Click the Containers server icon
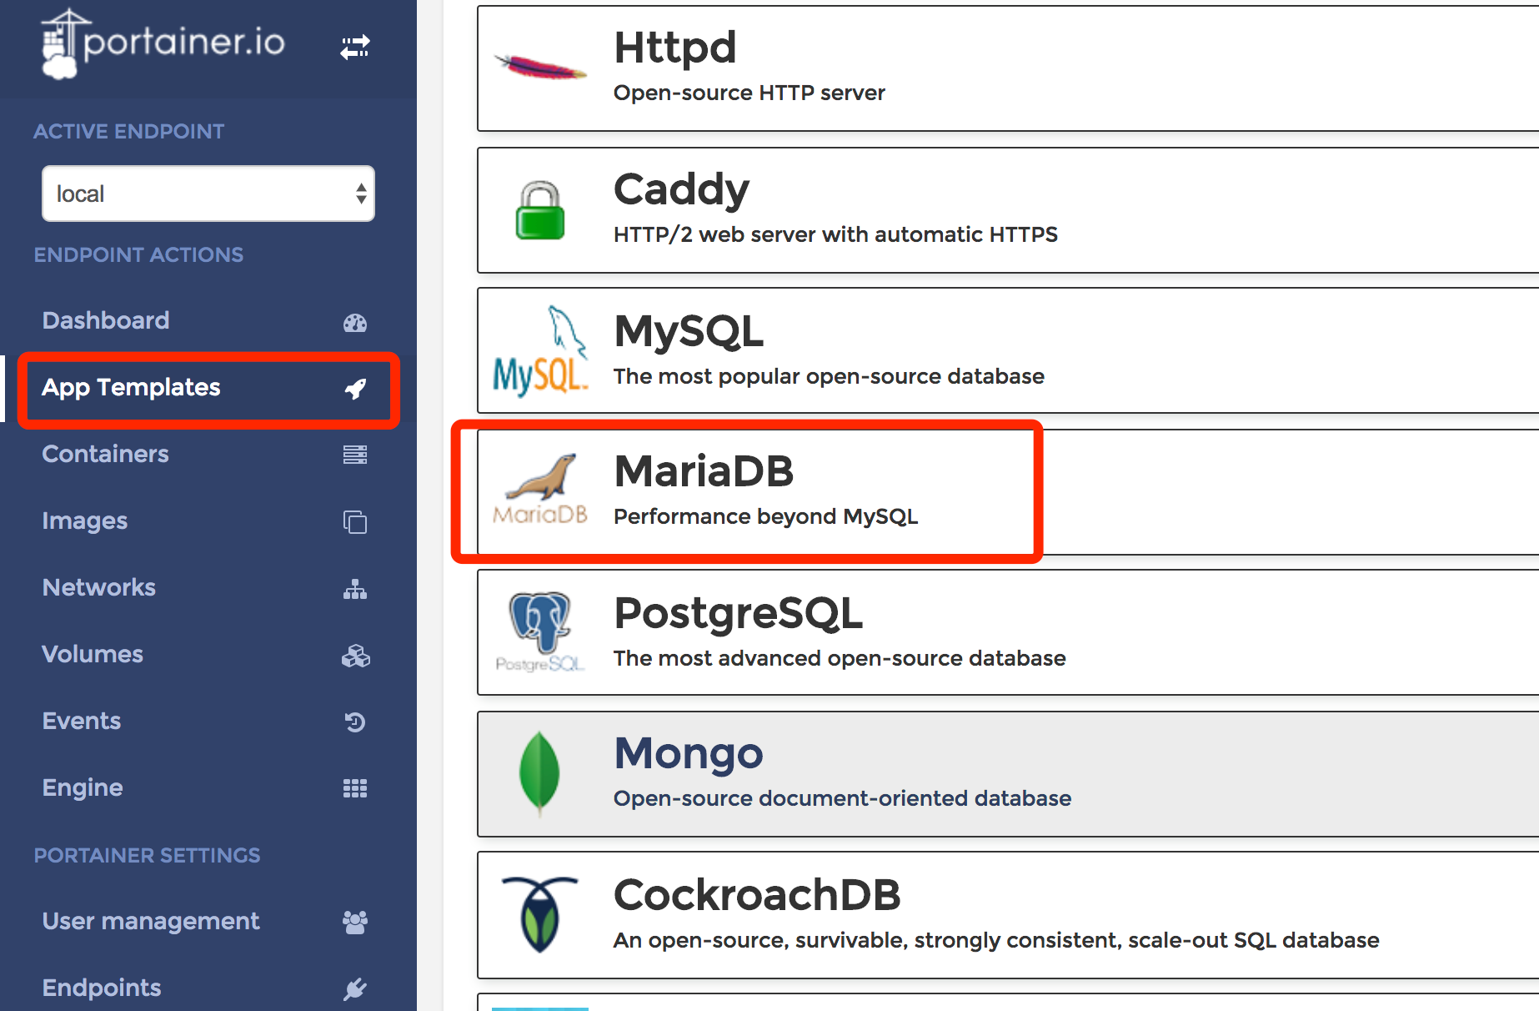The width and height of the screenshot is (1539, 1011). tap(355, 455)
